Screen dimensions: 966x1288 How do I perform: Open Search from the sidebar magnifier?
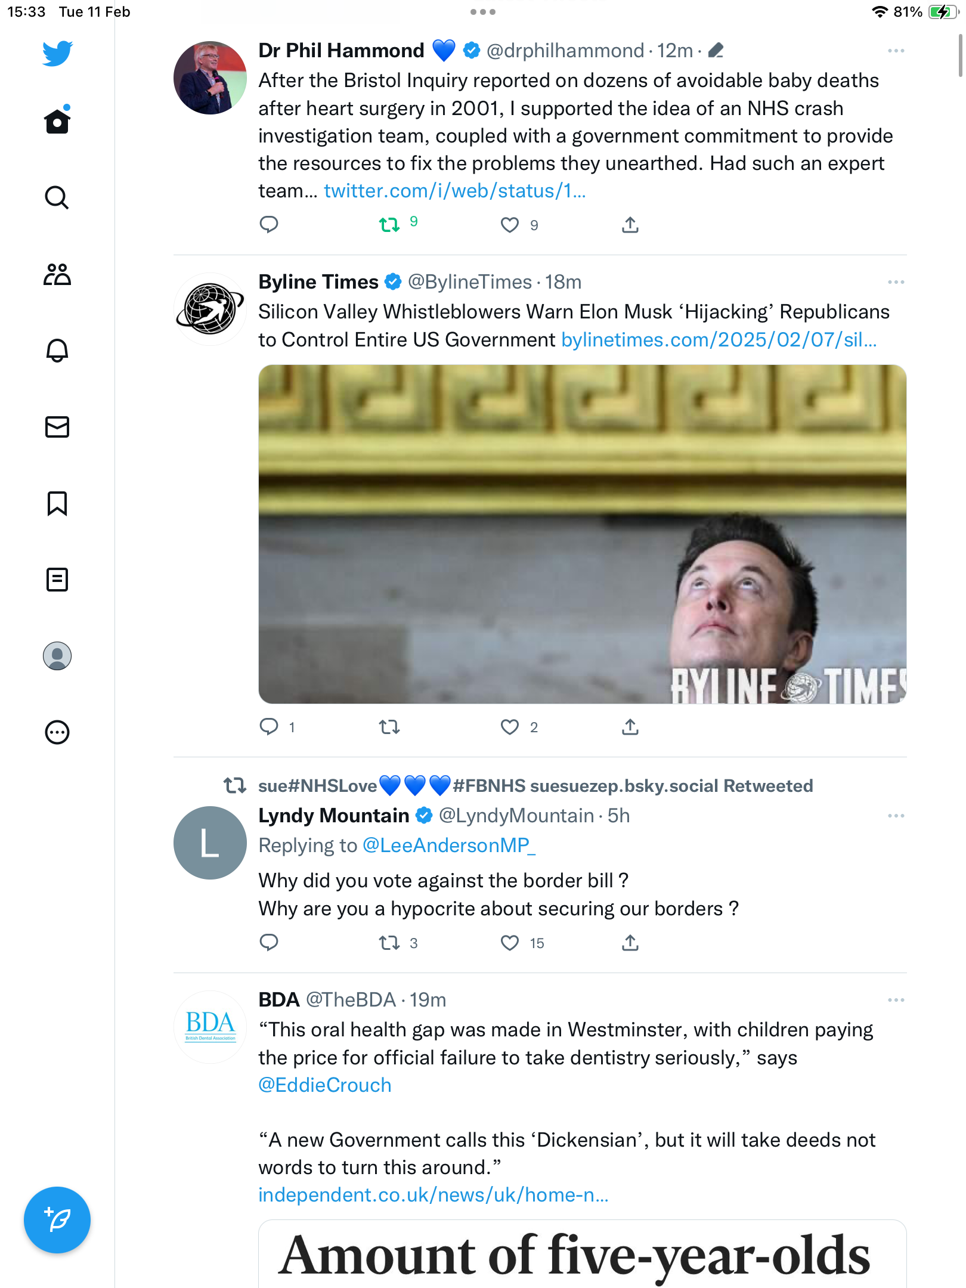click(57, 197)
